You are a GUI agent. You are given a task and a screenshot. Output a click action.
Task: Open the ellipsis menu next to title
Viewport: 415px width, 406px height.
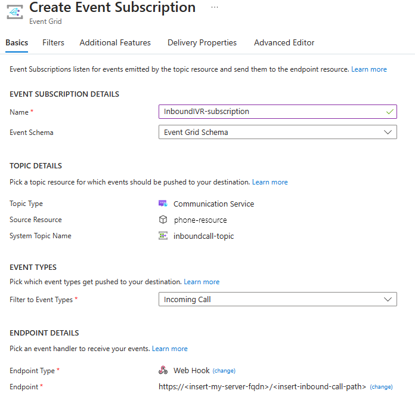[215, 7]
